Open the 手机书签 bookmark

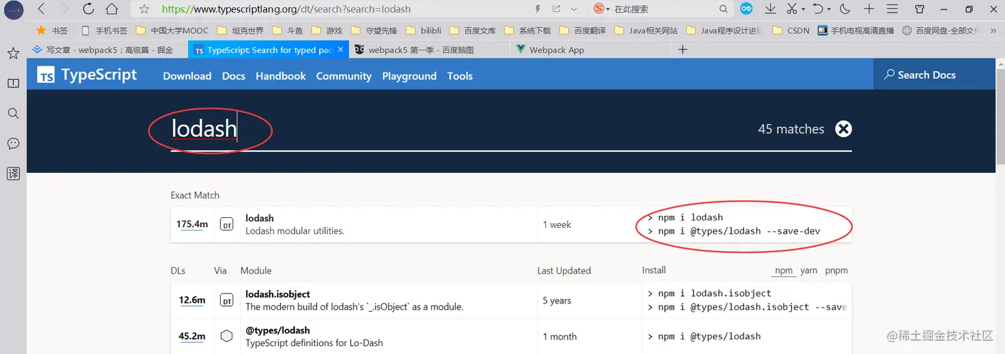tap(104, 31)
